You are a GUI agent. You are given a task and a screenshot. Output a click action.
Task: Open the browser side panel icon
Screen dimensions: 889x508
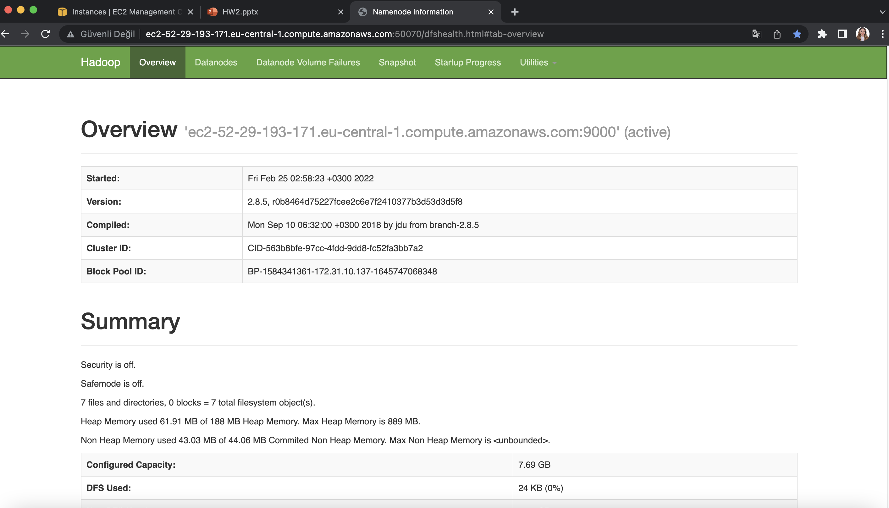point(842,34)
